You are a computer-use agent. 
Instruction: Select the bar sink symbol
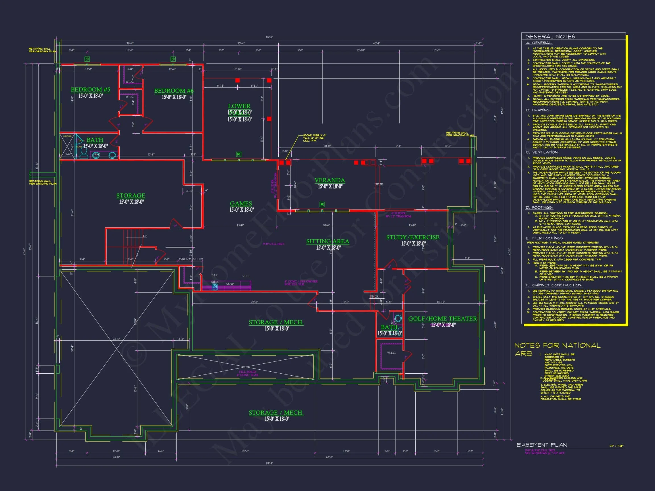coord(215,286)
